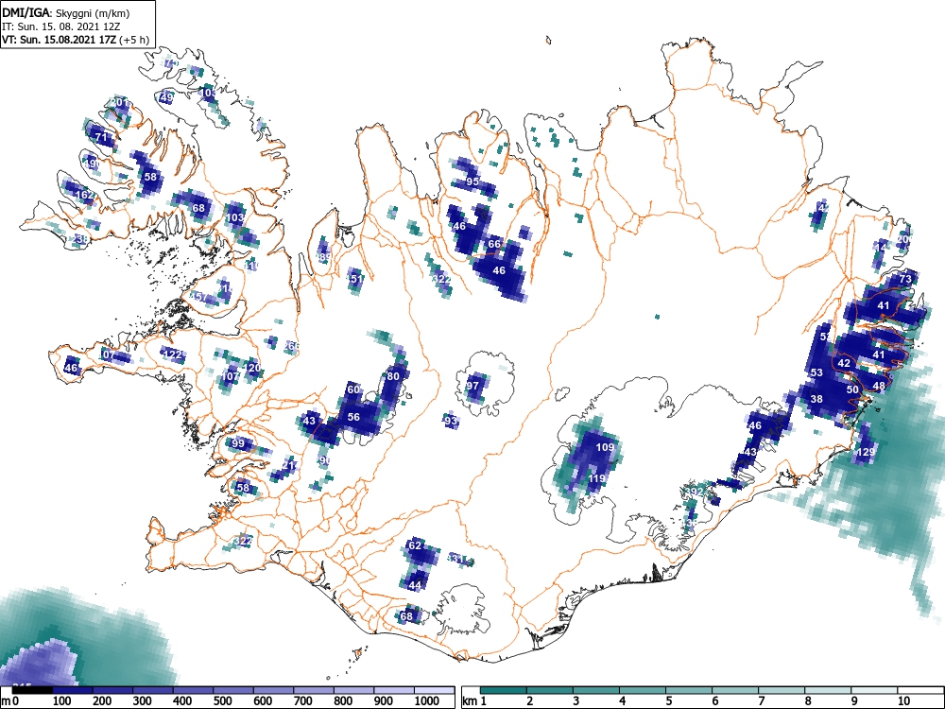Click the '238' visibility value in the Westfjords
The height and width of the screenshot is (709, 945).
tap(79, 239)
